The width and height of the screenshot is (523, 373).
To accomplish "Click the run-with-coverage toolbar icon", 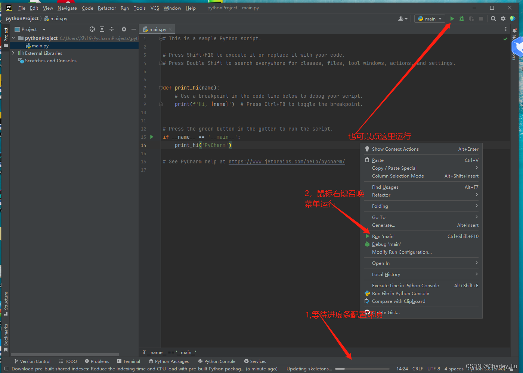I will [x=471, y=19].
